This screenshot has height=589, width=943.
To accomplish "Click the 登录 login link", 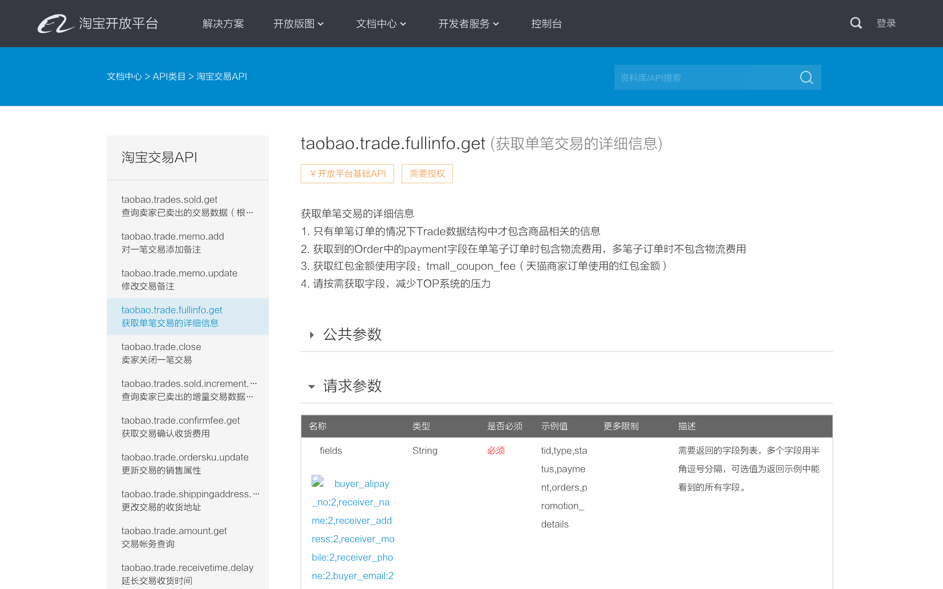I will [x=886, y=23].
